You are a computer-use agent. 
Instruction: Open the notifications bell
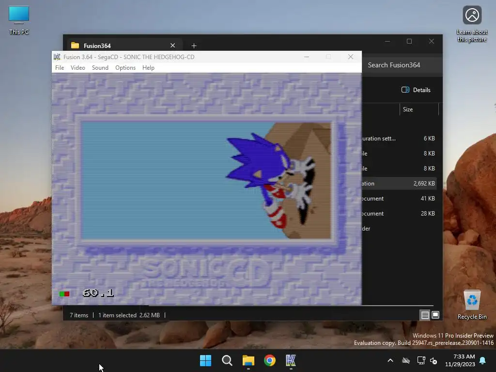pos(483,360)
